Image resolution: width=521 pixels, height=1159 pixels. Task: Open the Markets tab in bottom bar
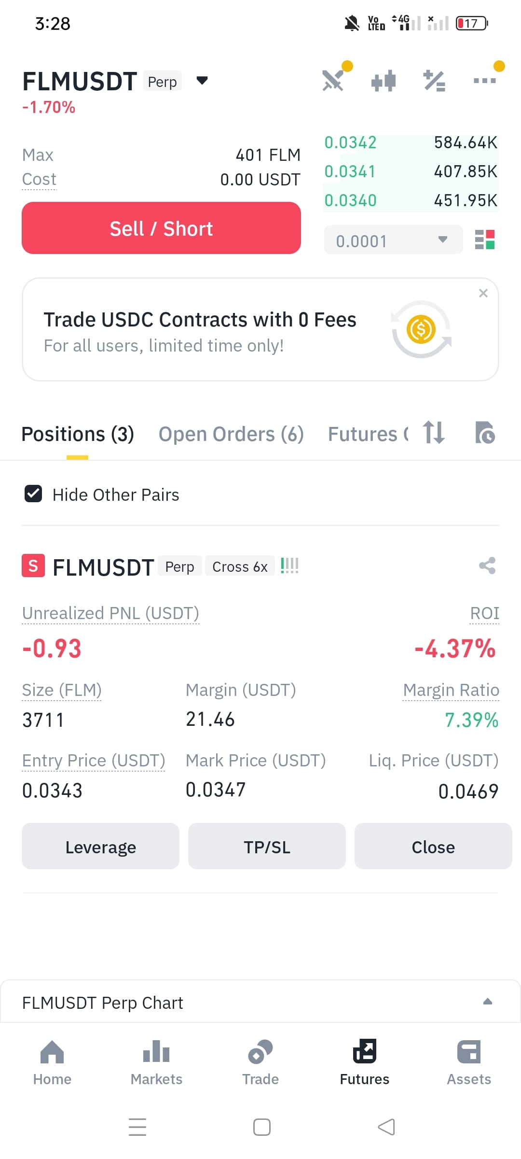point(156,1062)
